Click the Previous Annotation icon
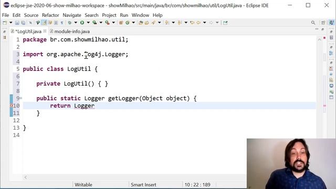The image size is (336, 189). pos(180,23)
